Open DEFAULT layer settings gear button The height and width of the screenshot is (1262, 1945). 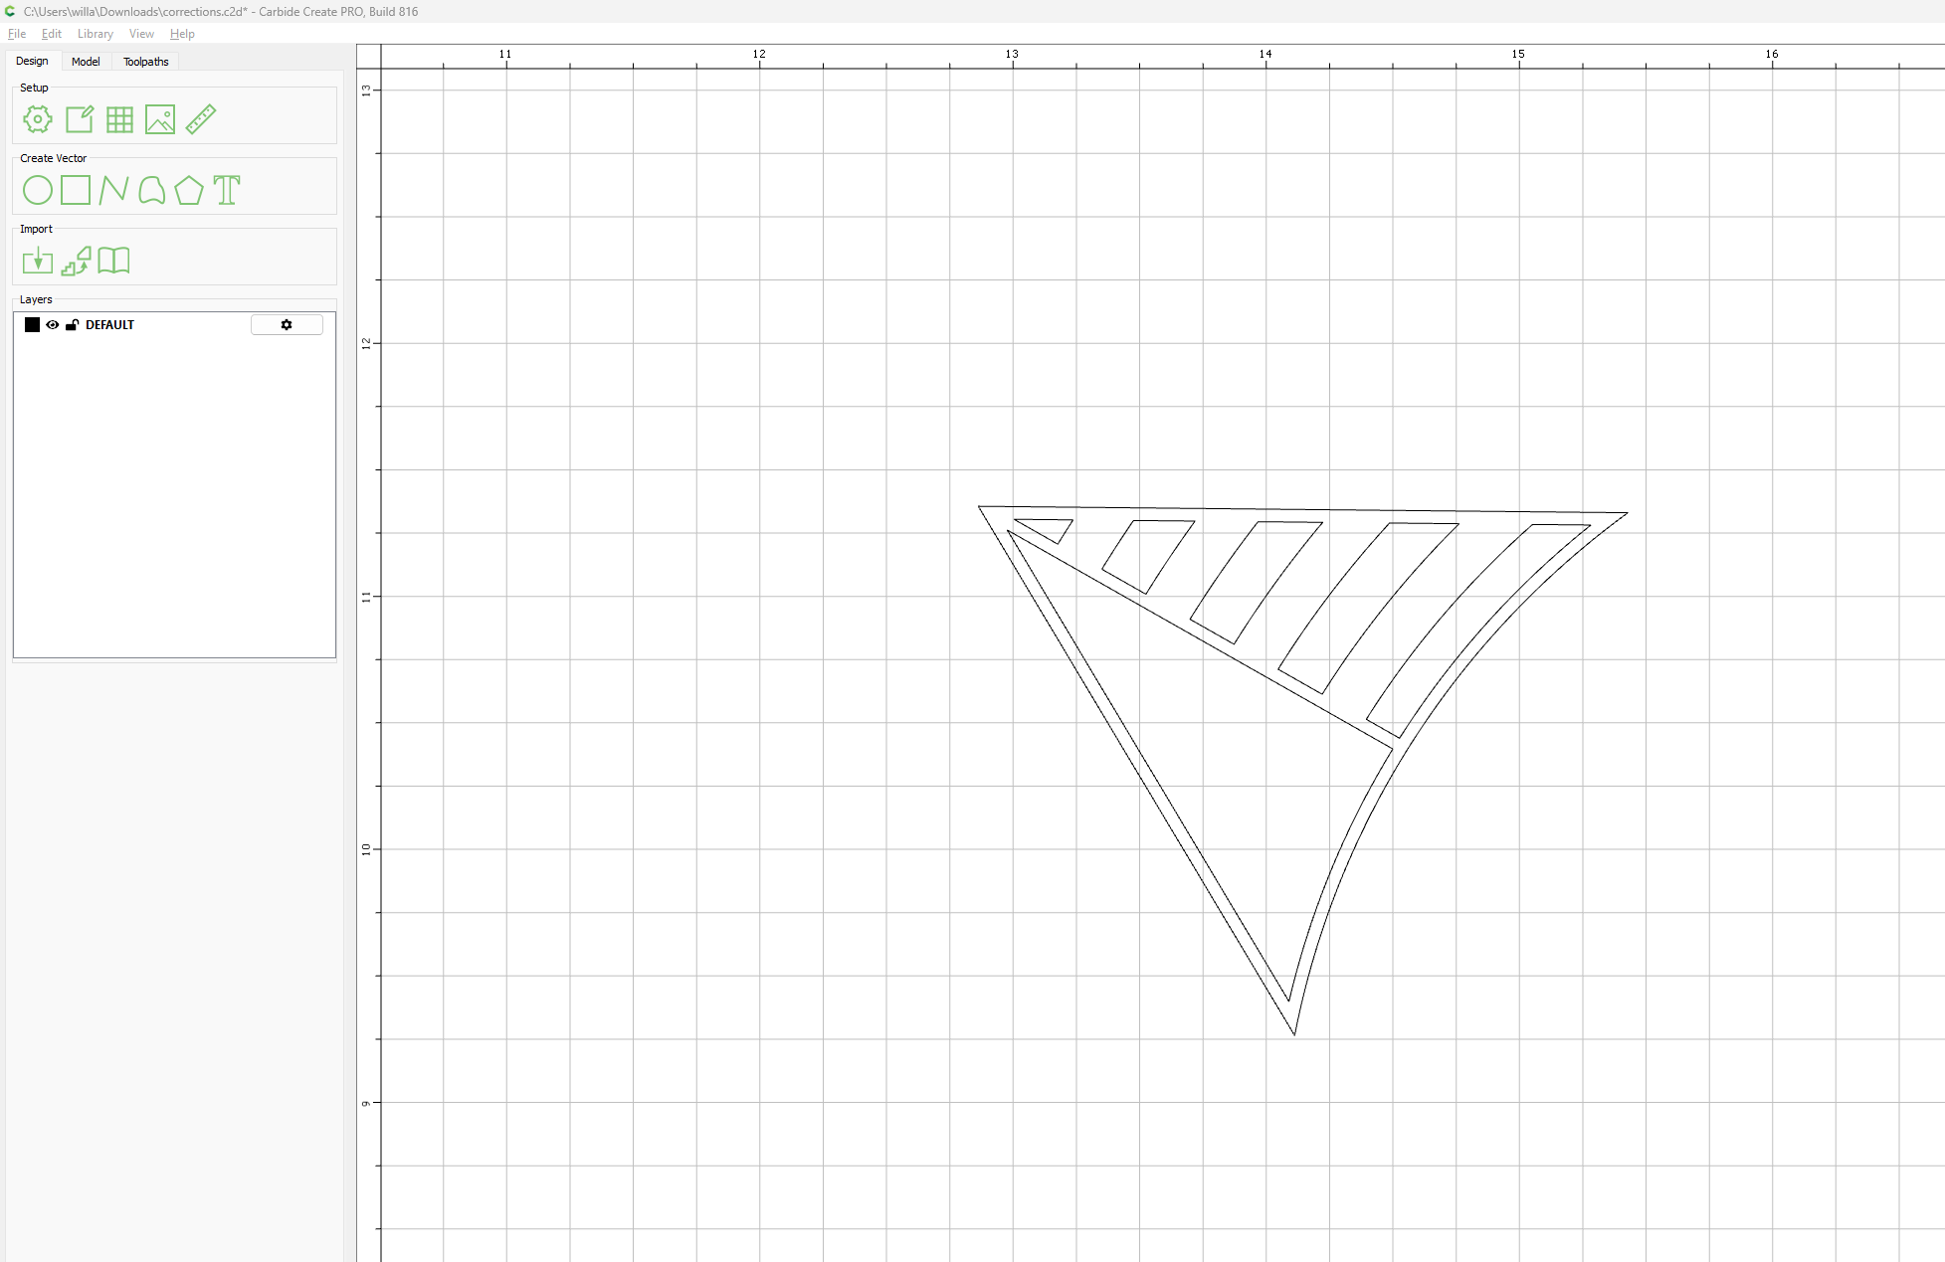click(287, 325)
